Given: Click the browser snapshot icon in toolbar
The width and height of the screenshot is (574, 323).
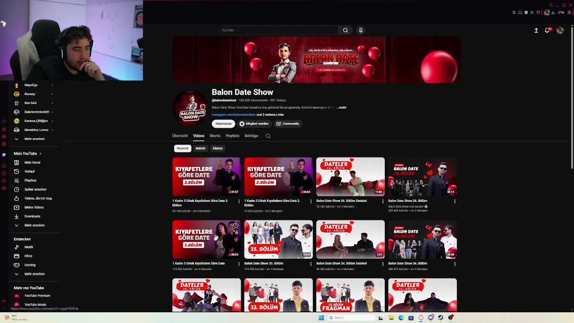Looking at the screenshot, I should tap(520, 13).
